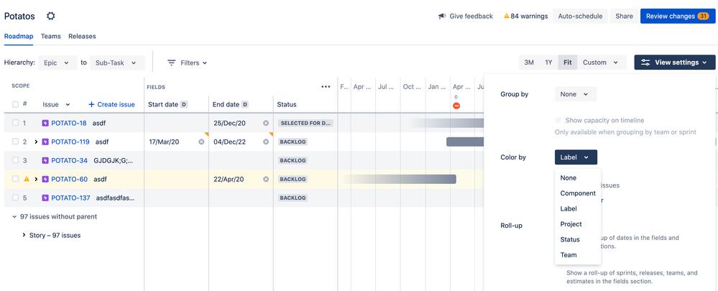Open the POTATO-34 issue link
The image size is (718, 291).
(69, 161)
